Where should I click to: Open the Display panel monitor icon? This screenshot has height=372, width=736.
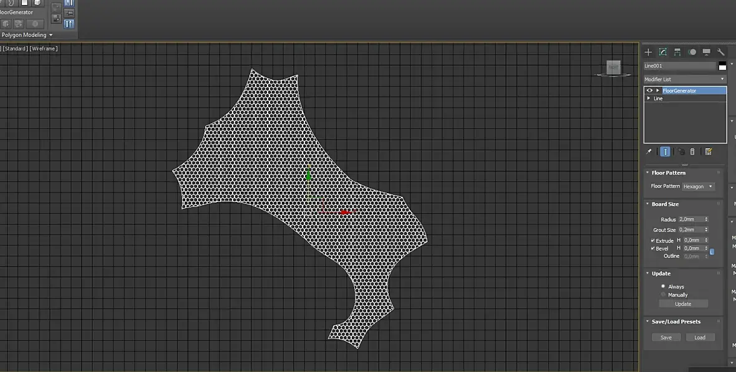[x=707, y=52]
